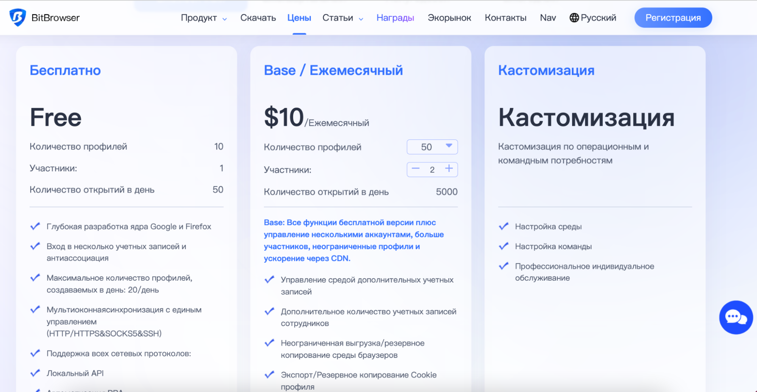Click the Настройка команды feature text
Image resolution: width=757 pixels, height=392 pixels.
(x=553, y=247)
